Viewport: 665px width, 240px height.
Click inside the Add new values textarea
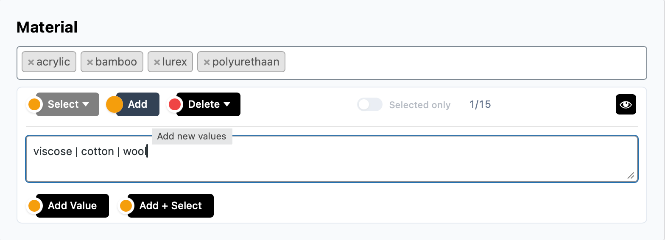(331, 165)
